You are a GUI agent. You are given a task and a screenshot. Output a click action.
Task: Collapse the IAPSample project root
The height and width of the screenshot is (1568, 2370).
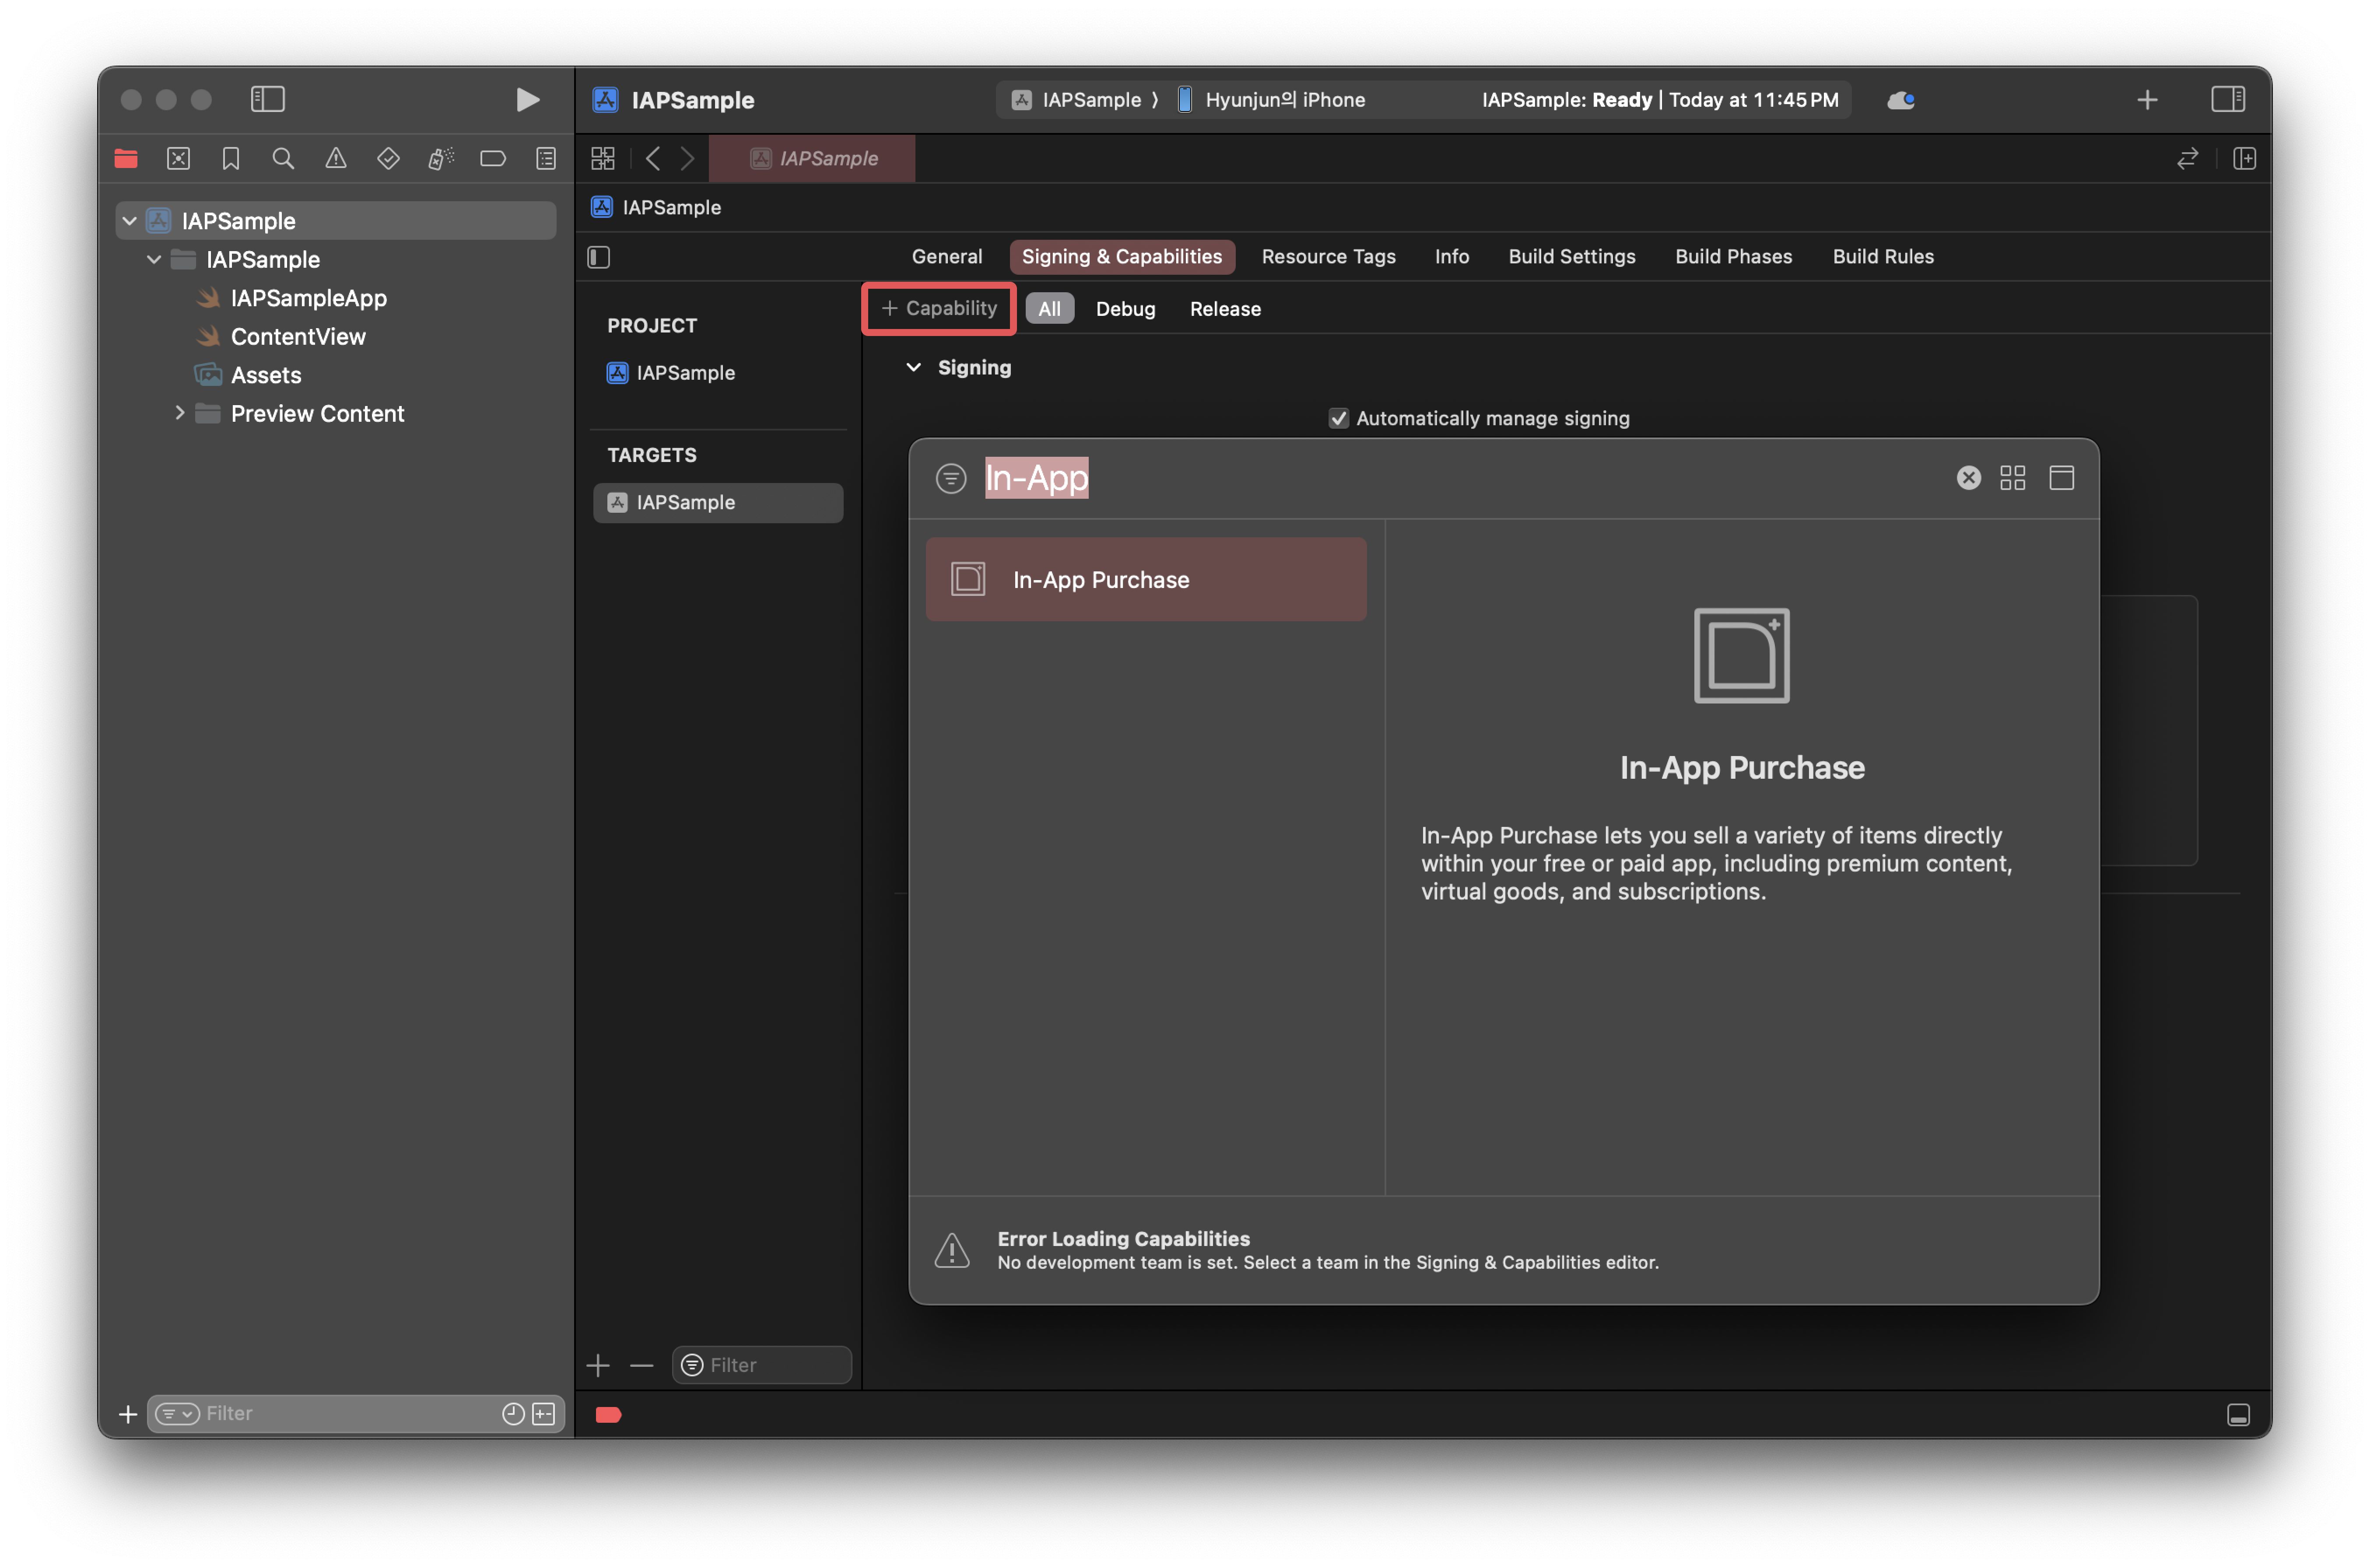[x=129, y=220]
